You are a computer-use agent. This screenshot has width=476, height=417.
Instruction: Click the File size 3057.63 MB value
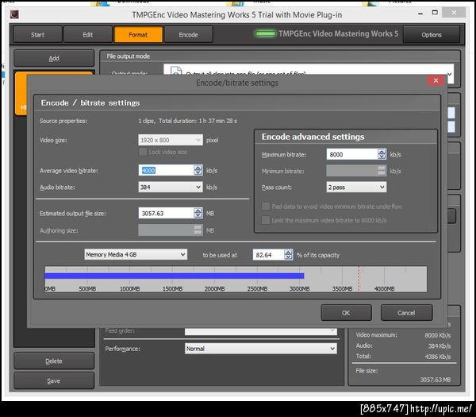pos(436,380)
